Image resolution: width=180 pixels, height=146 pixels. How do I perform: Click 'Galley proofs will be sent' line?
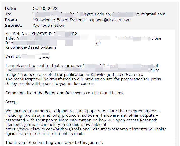point(50,84)
